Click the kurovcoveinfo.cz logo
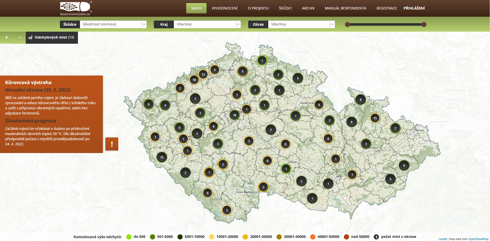 tap(76, 8)
